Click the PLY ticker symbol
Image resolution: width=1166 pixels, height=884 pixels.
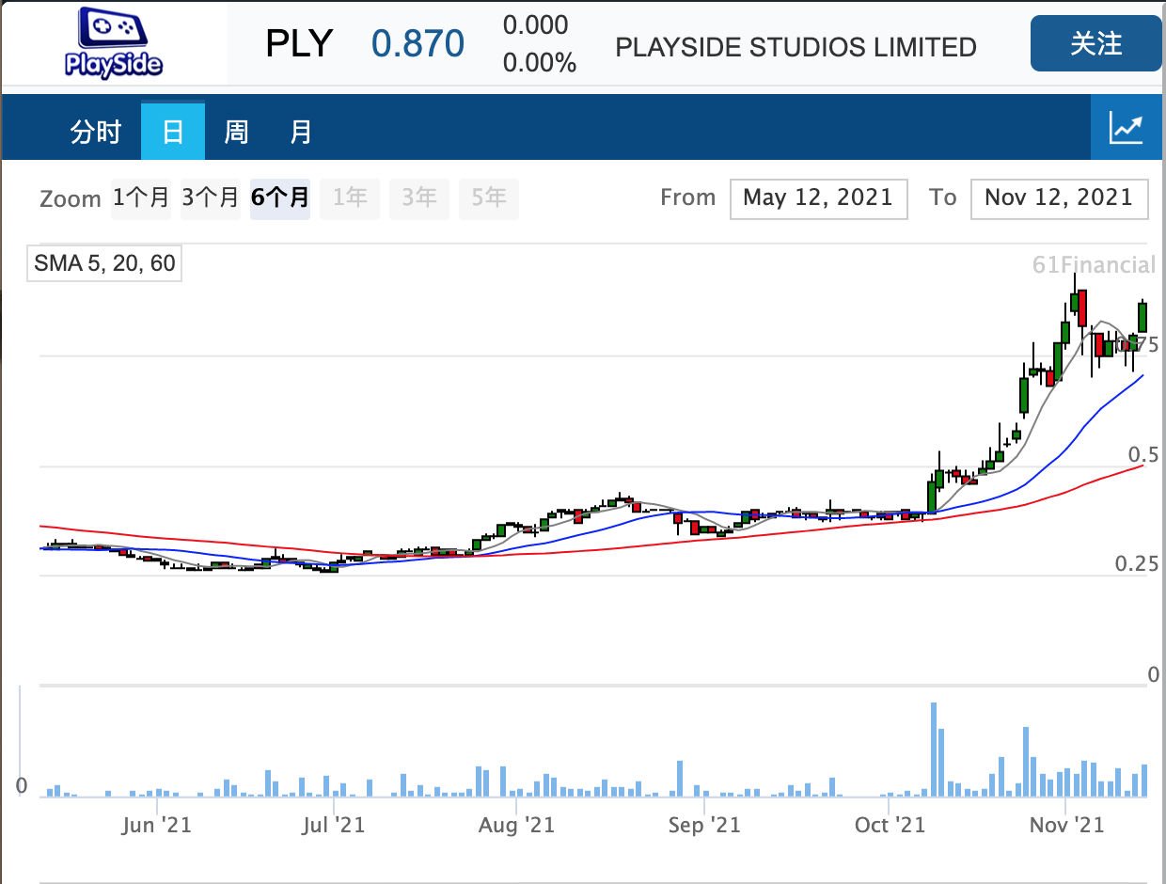point(299,44)
